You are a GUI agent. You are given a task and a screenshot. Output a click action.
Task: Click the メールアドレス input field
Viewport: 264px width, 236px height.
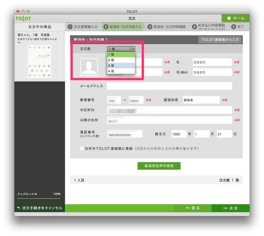(169, 86)
